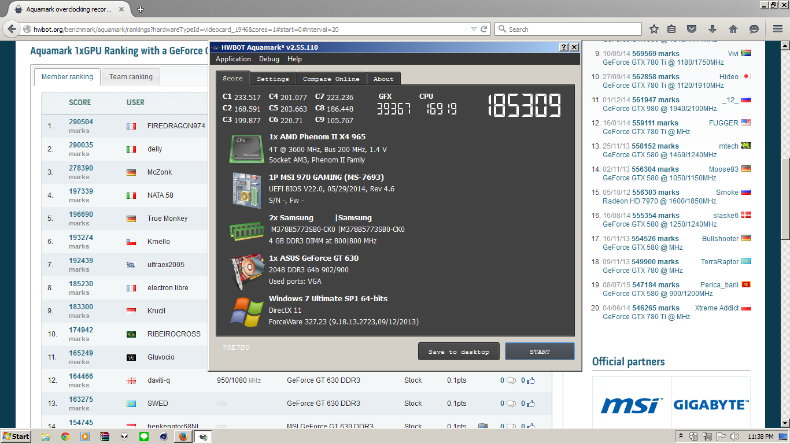Click the START benchmark button
790x444 pixels.
(x=540, y=351)
